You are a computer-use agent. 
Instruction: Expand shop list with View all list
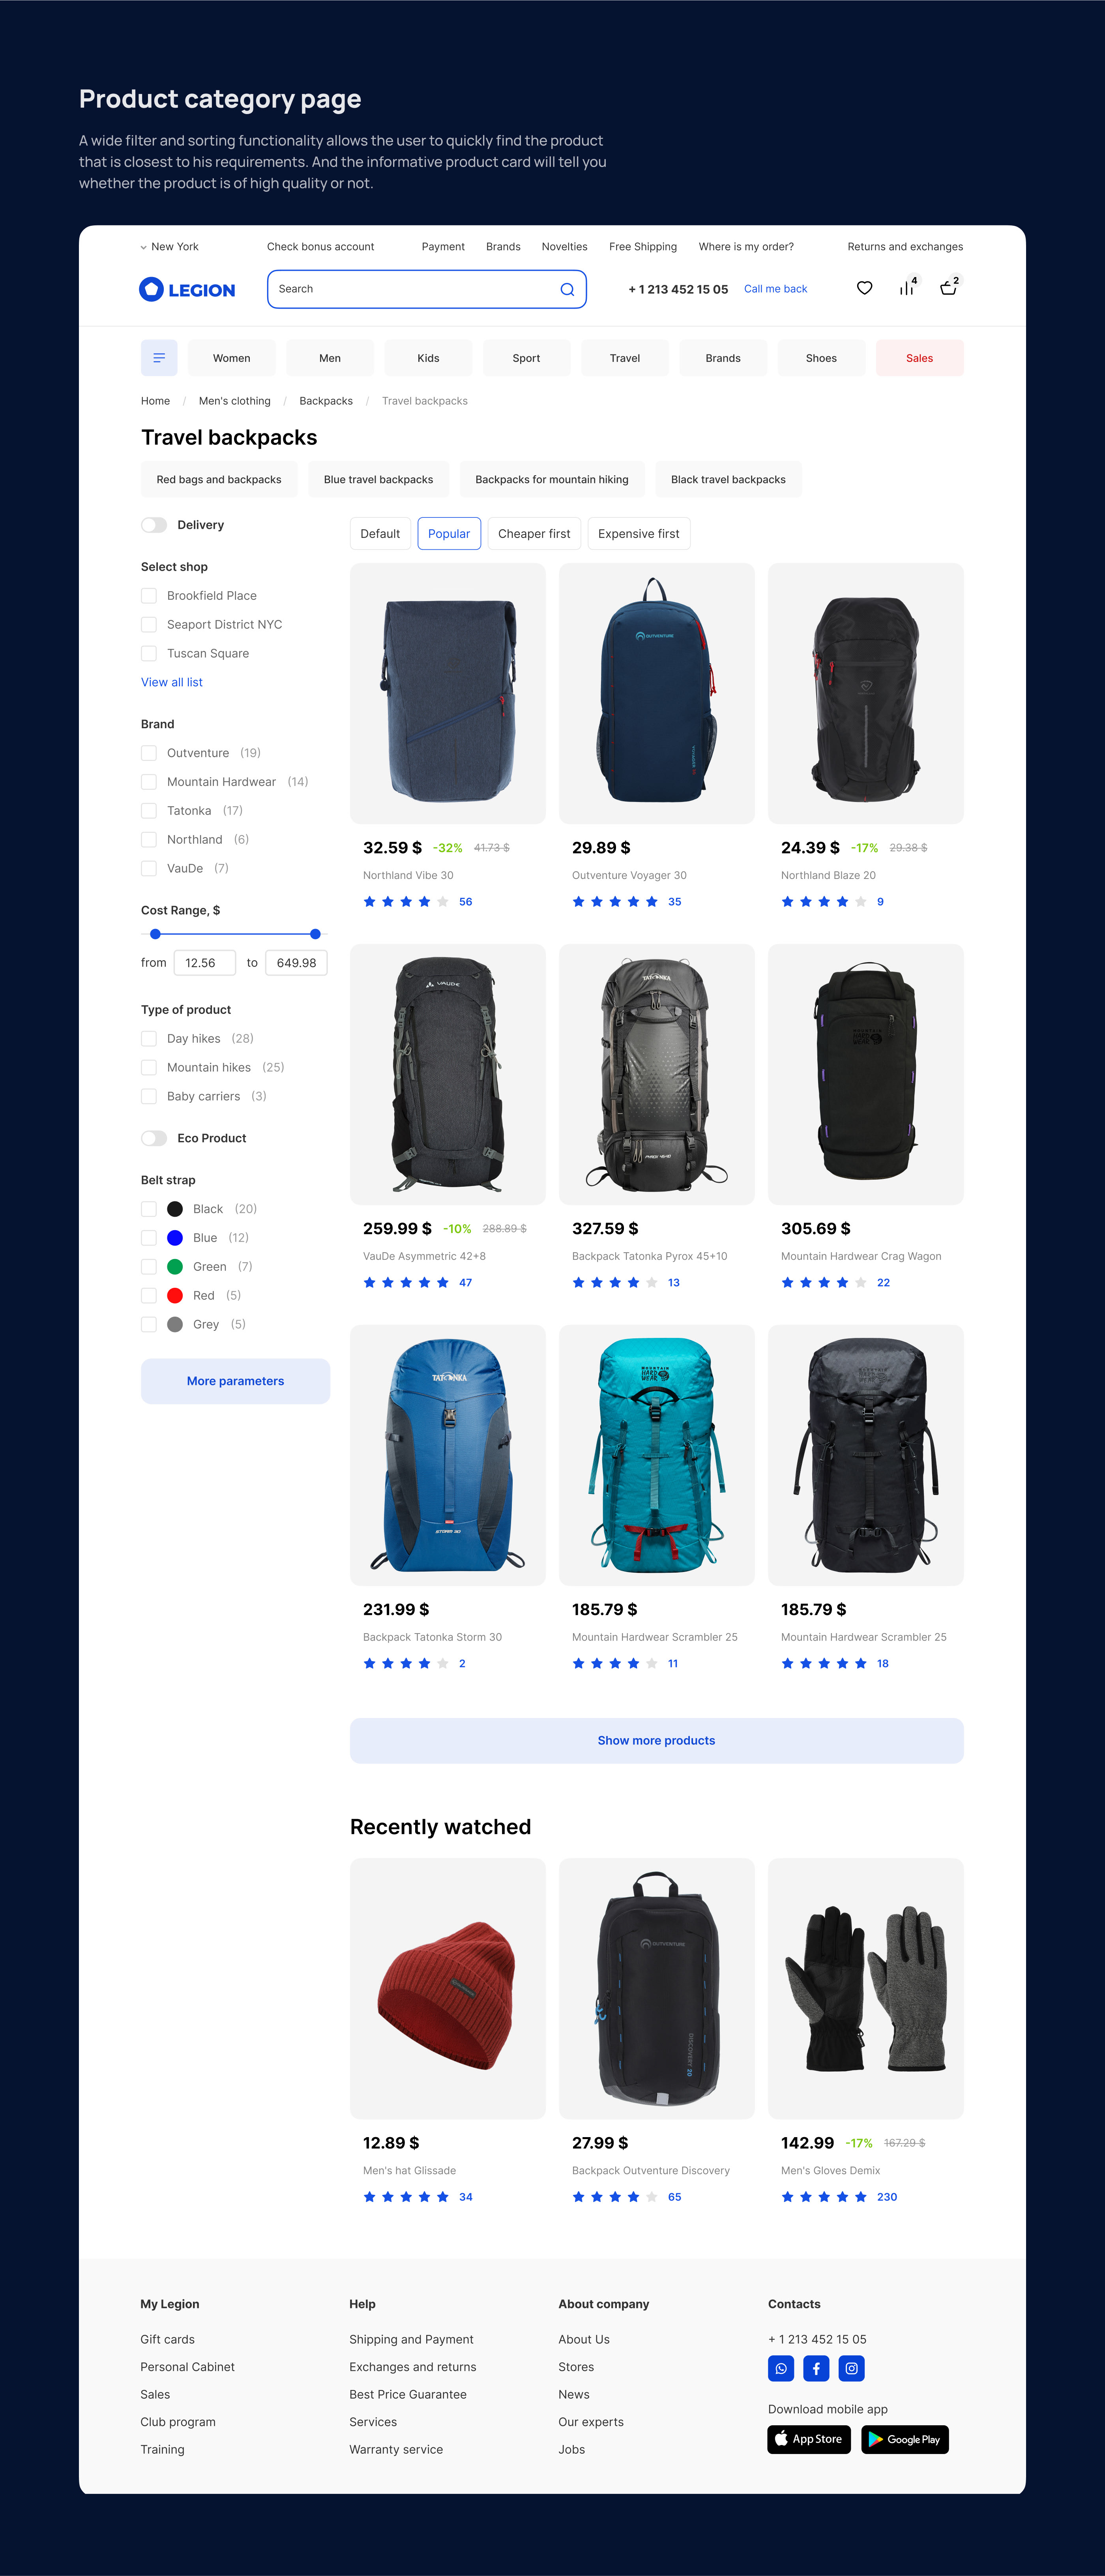coord(172,682)
